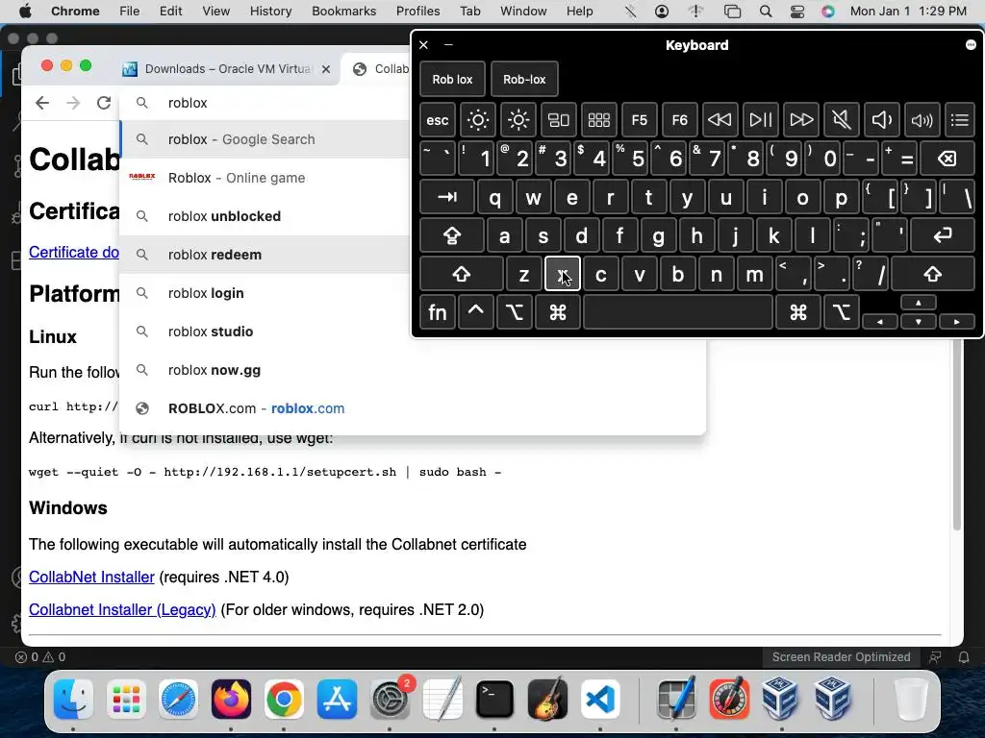Open Mission Control via the keyboard key

point(559,120)
